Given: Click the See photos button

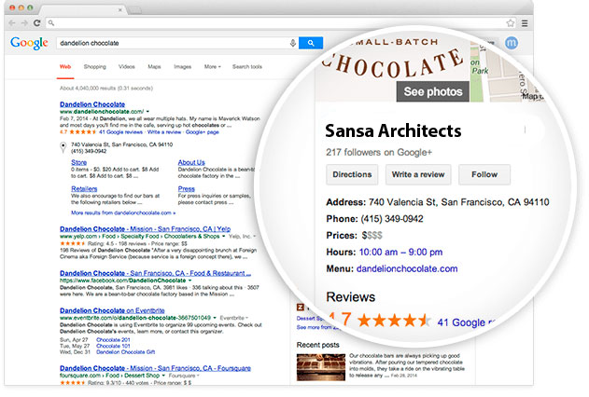Looking at the screenshot, I should (433, 91).
